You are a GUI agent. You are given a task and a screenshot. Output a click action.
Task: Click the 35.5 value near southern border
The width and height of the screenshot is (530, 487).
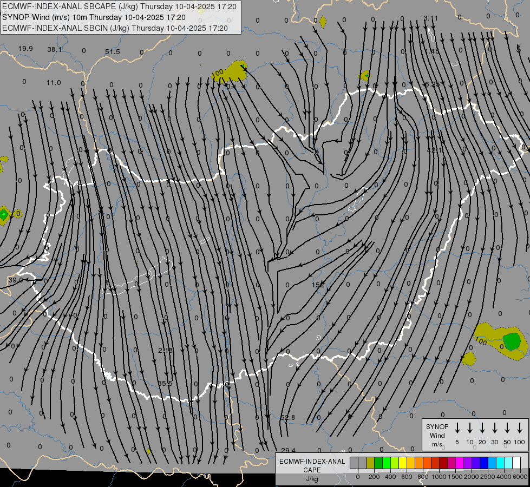pyautogui.click(x=165, y=383)
